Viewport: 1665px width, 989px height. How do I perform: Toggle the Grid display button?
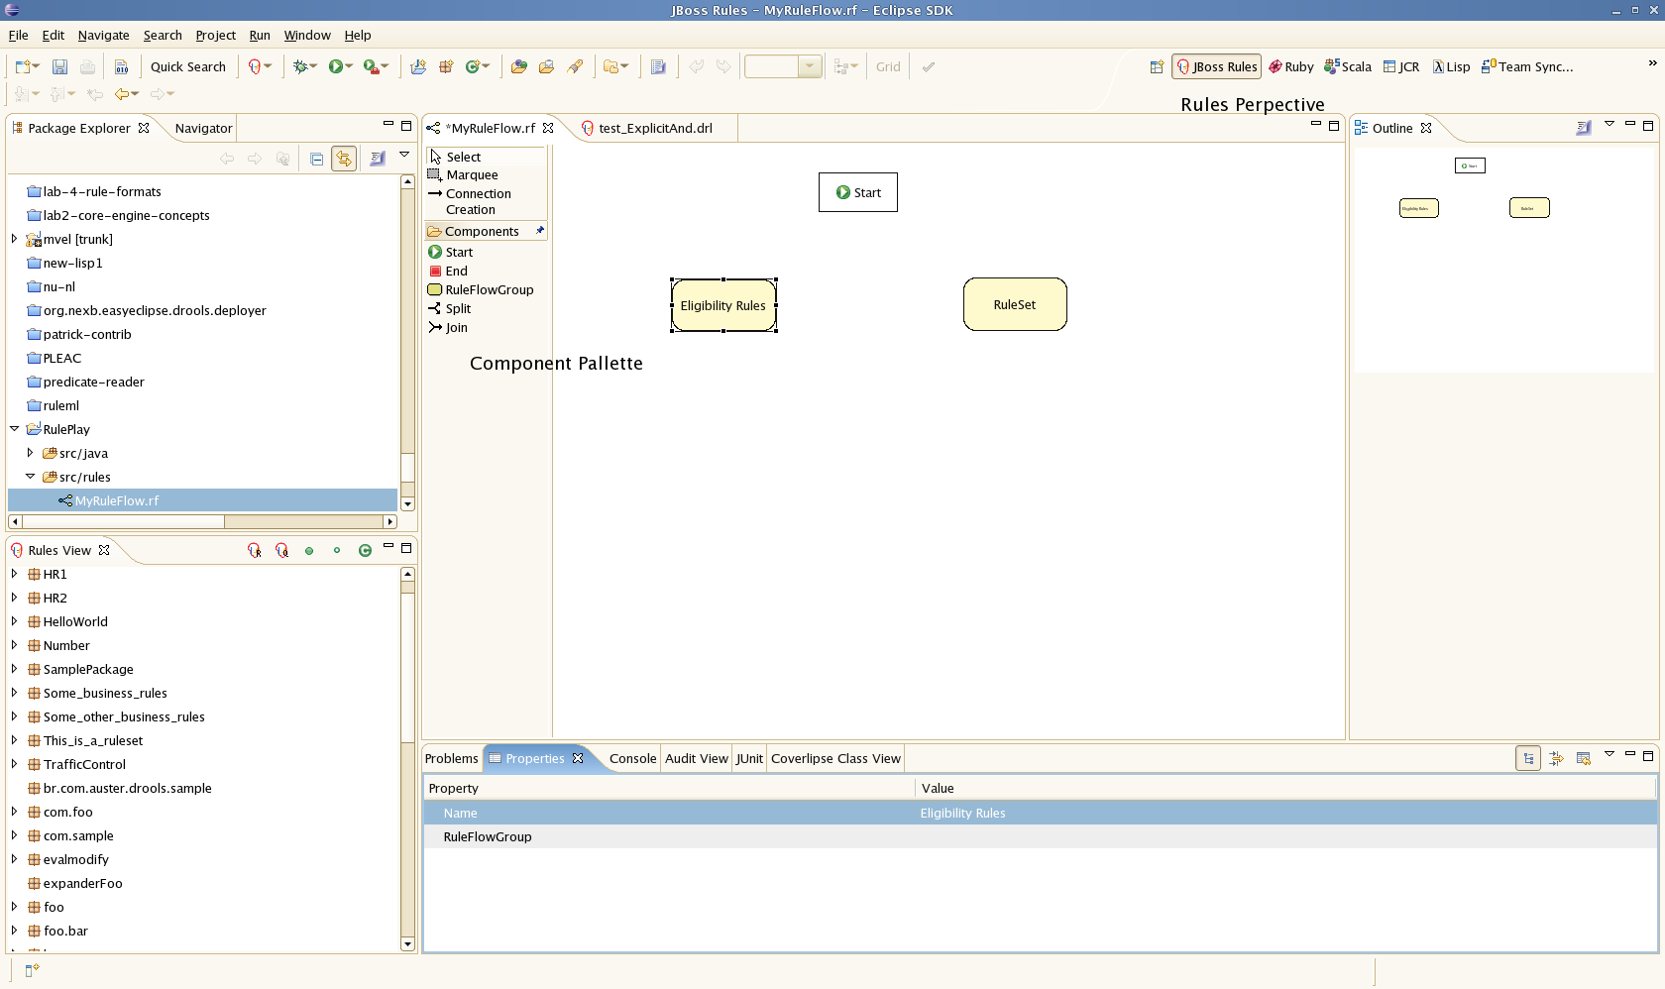pyautogui.click(x=888, y=67)
